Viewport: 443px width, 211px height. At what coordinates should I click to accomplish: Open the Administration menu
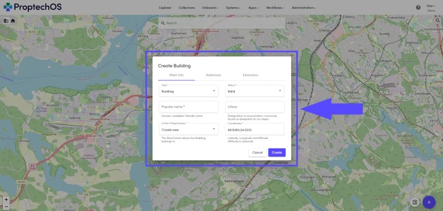pyautogui.click(x=303, y=8)
